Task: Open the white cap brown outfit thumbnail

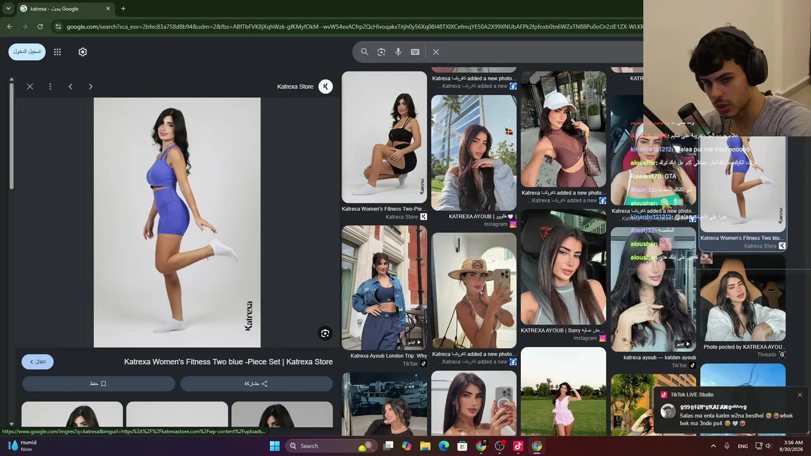Action: coord(563,129)
